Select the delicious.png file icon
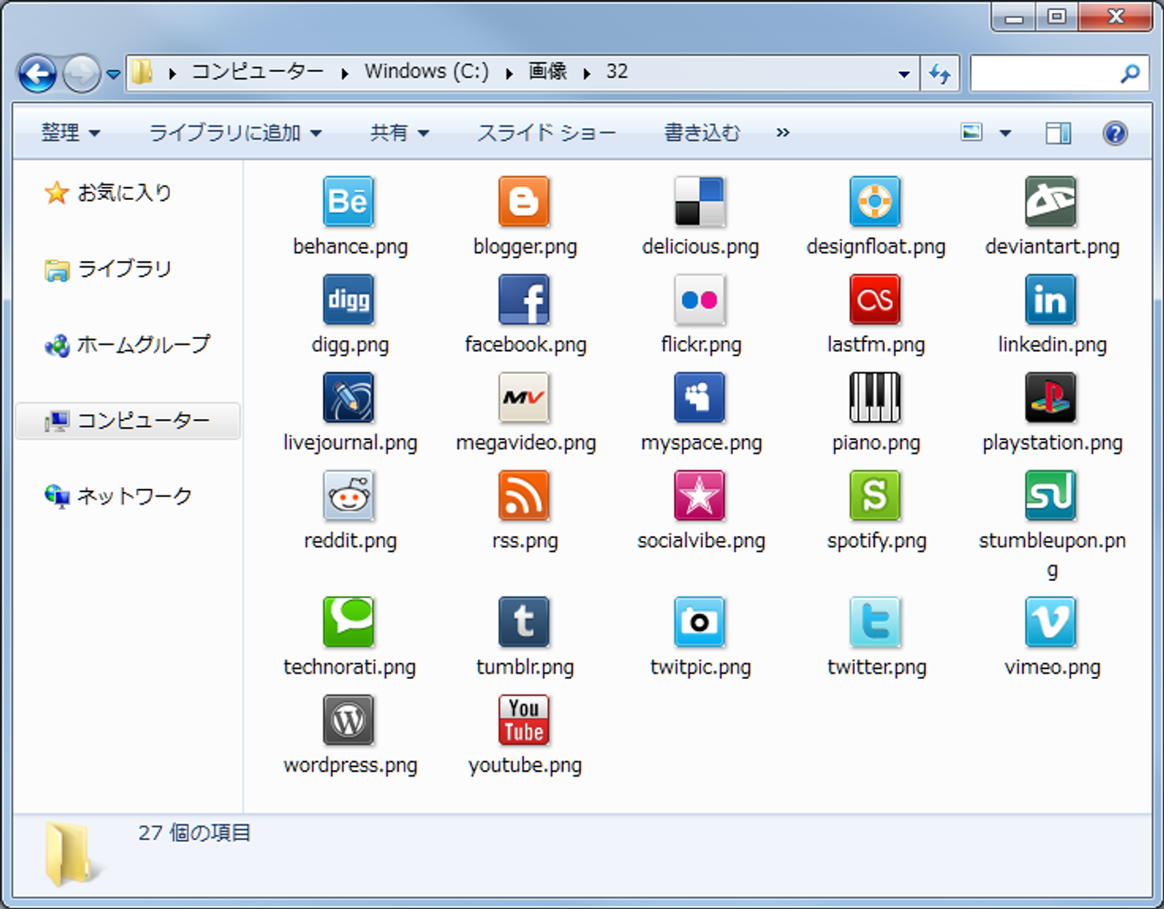Viewport: 1164px width, 909px height. click(x=699, y=201)
